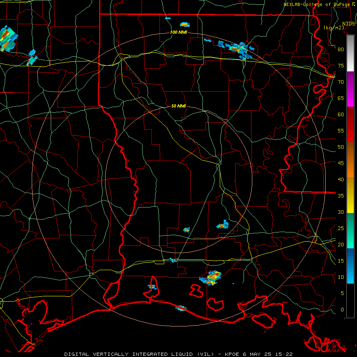The height and width of the screenshot is (357, 357).
Task: Click the scale value 35
Action: pos(341,196)
